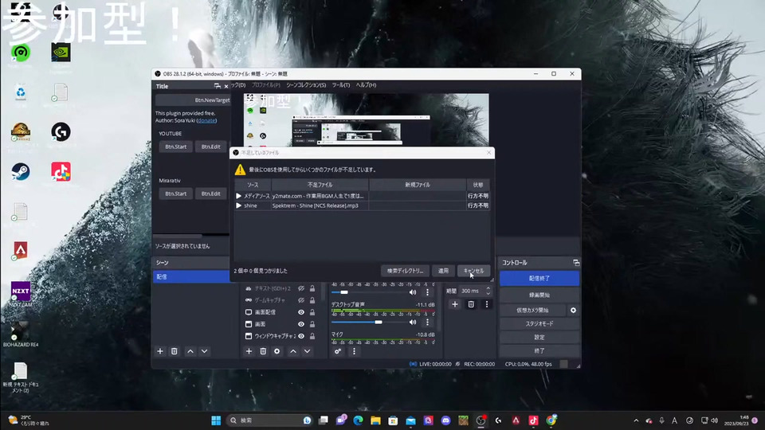Move scene up in the Scenes panel
This screenshot has height=430, width=765.
coord(190,351)
